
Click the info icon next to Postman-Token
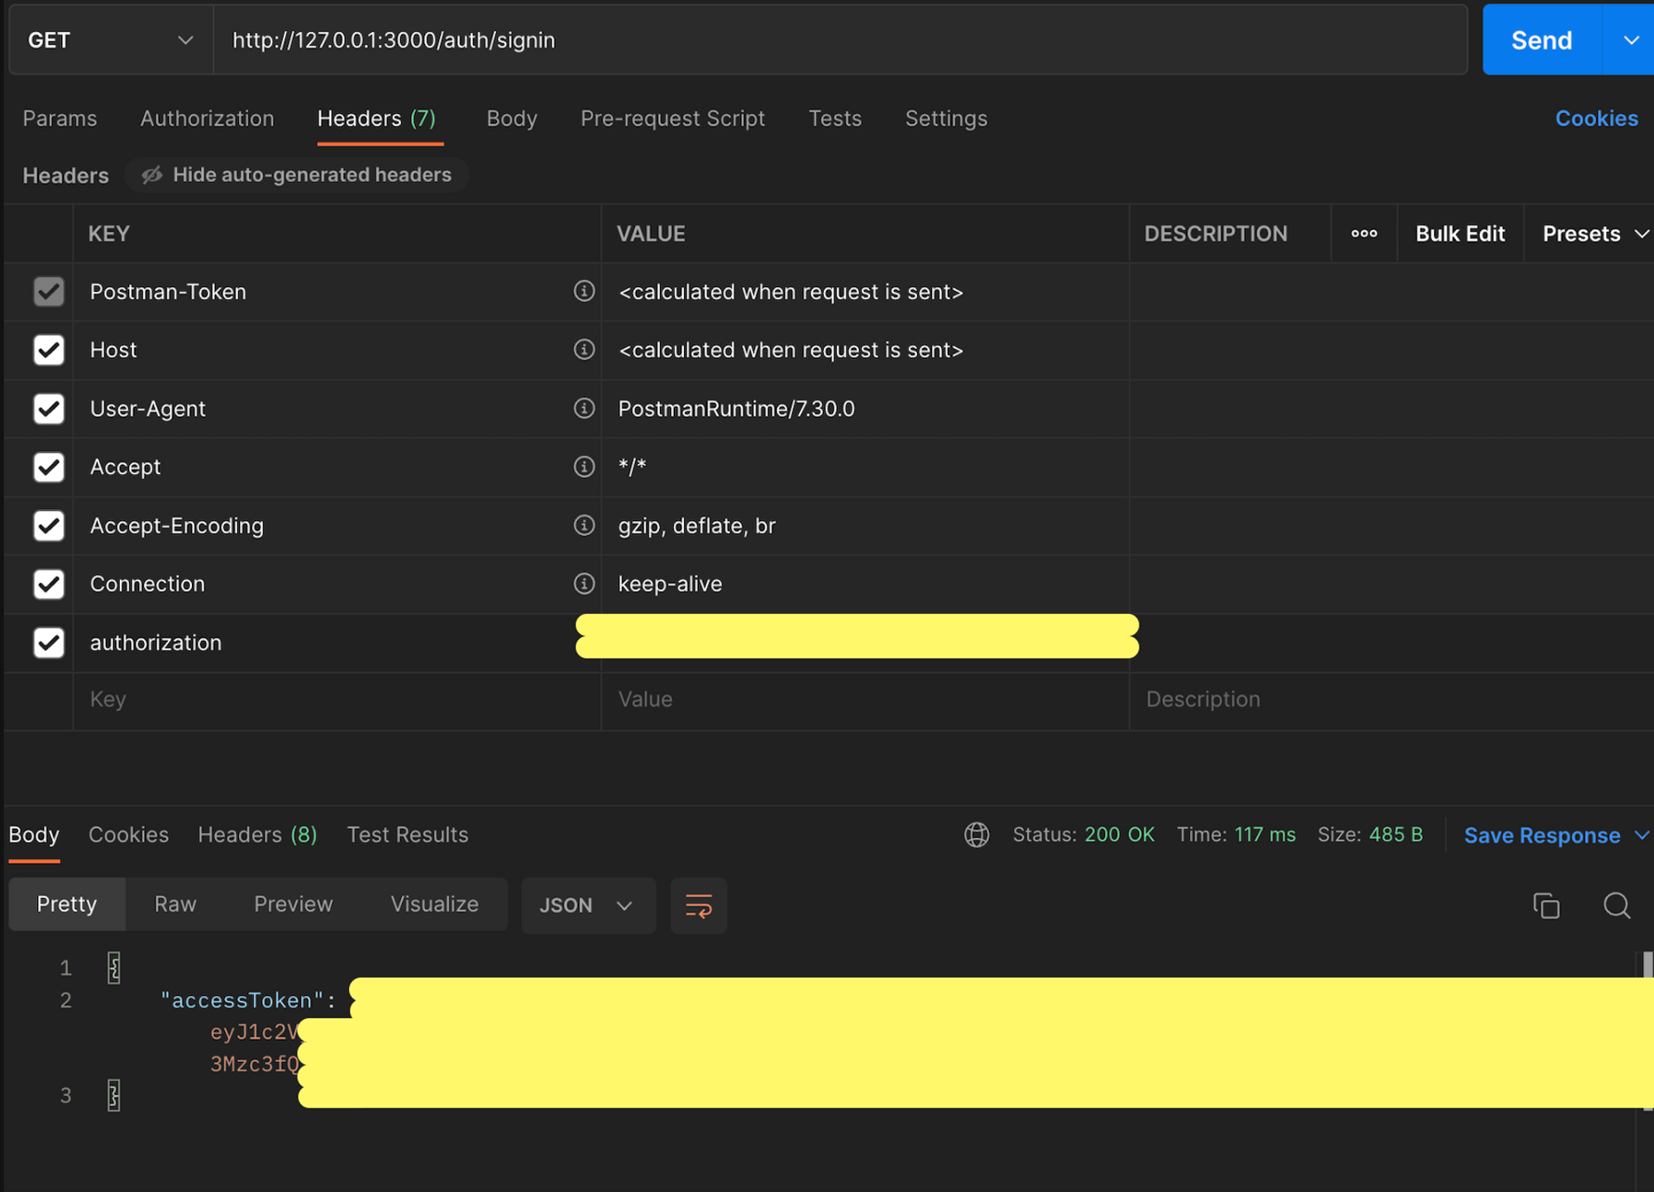584,291
